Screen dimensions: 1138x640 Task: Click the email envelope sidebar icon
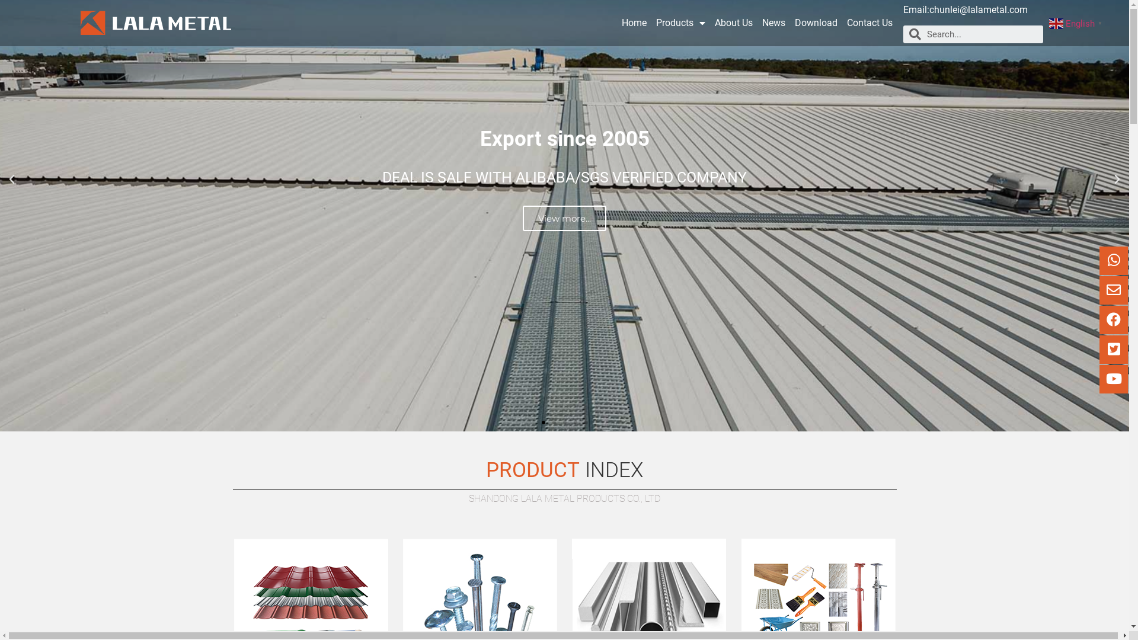click(1113, 290)
